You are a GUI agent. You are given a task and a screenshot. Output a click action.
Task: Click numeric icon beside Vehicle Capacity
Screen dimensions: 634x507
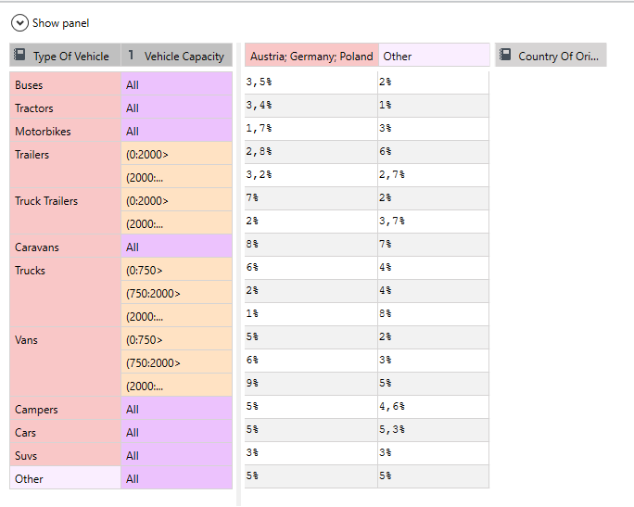(x=131, y=55)
